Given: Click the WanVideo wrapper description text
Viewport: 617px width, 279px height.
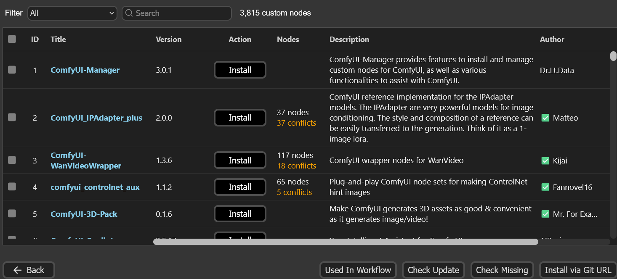Looking at the screenshot, I should [x=396, y=161].
